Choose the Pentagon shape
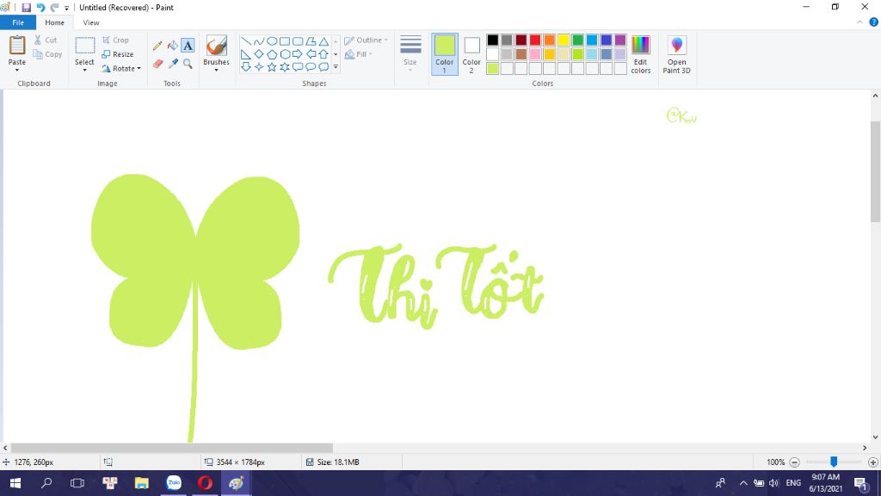 click(x=271, y=54)
